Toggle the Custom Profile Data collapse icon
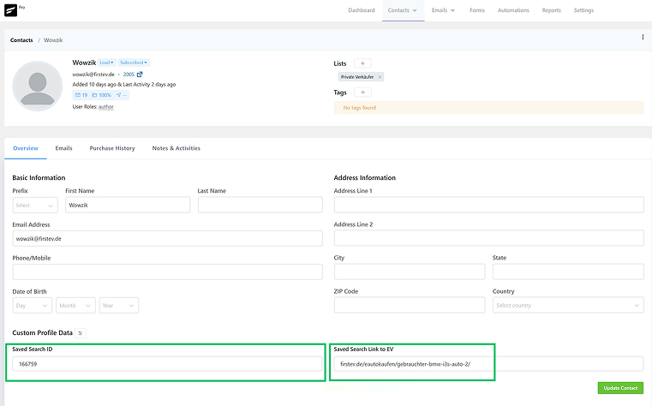The image size is (652, 406). [x=81, y=333]
